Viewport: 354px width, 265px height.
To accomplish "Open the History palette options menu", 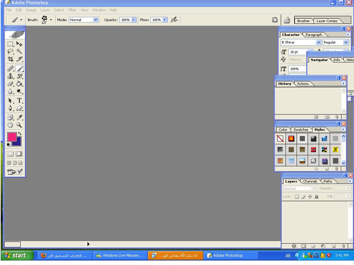I will click(x=343, y=84).
